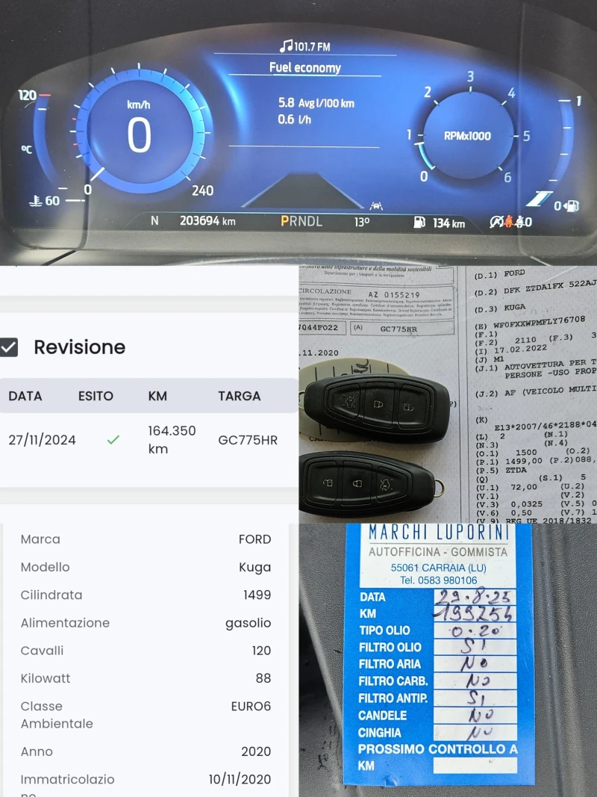Click the green ESITO checkmark for 27/11/2024

click(x=113, y=440)
